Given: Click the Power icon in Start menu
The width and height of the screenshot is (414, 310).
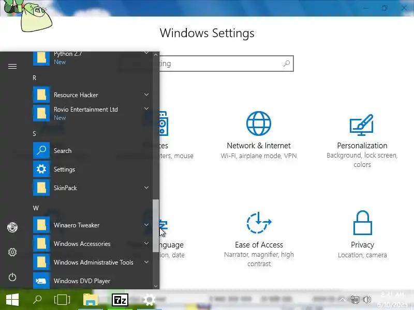Looking at the screenshot, I should pos(12,277).
